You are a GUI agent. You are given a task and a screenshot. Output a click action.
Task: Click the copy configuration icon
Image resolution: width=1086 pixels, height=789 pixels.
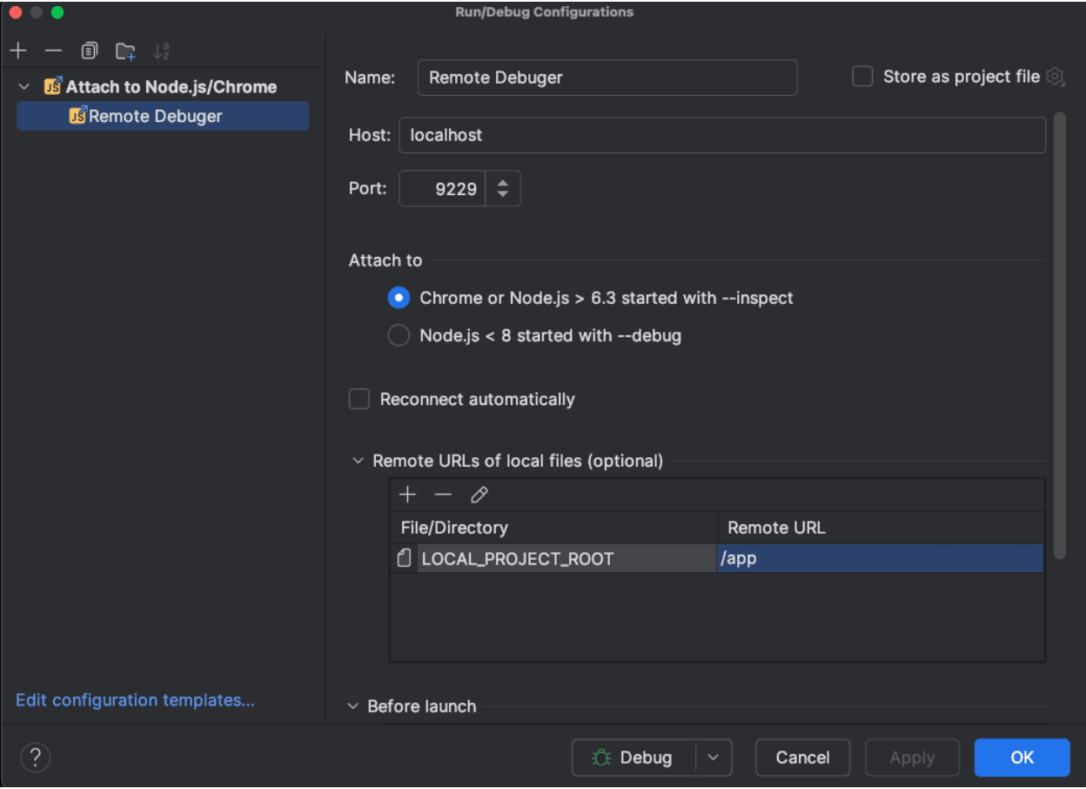pyautogui.click(x=89, y=51)
